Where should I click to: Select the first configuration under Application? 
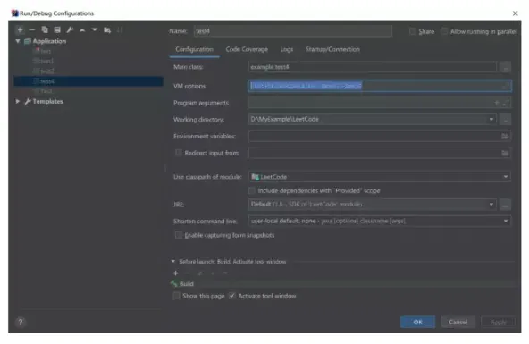(x=88, y=51)
